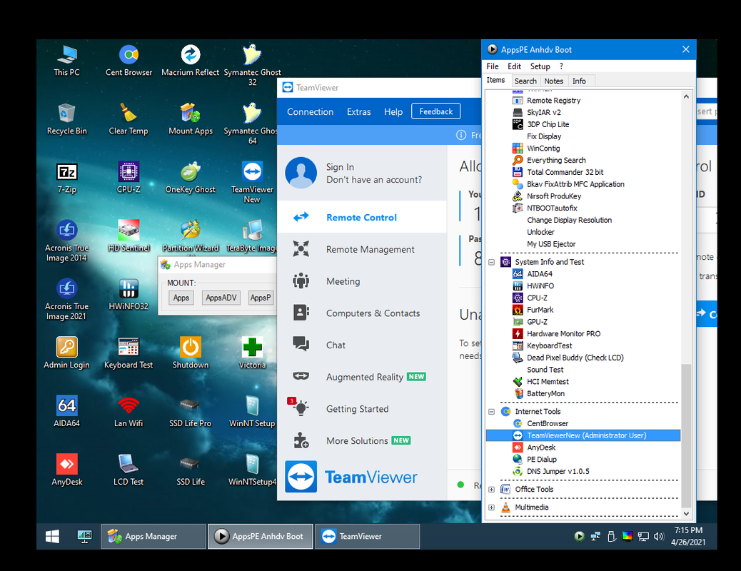Switch to the Notes tab

553,81
